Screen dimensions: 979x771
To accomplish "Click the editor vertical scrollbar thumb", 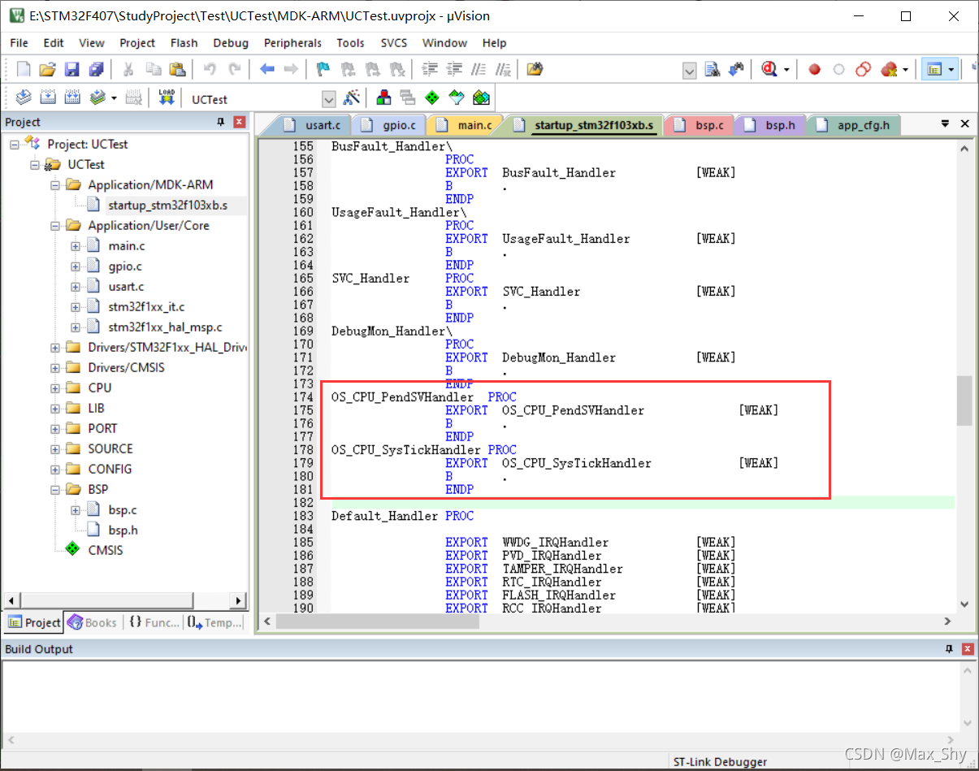I will [x=964, y=401].
